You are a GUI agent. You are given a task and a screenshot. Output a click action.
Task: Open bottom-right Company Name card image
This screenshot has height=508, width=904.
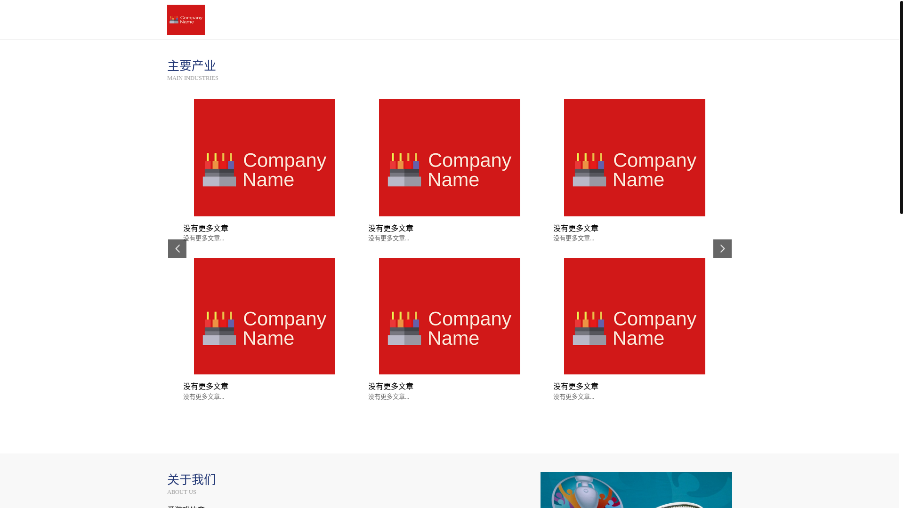tap(635, 316)
